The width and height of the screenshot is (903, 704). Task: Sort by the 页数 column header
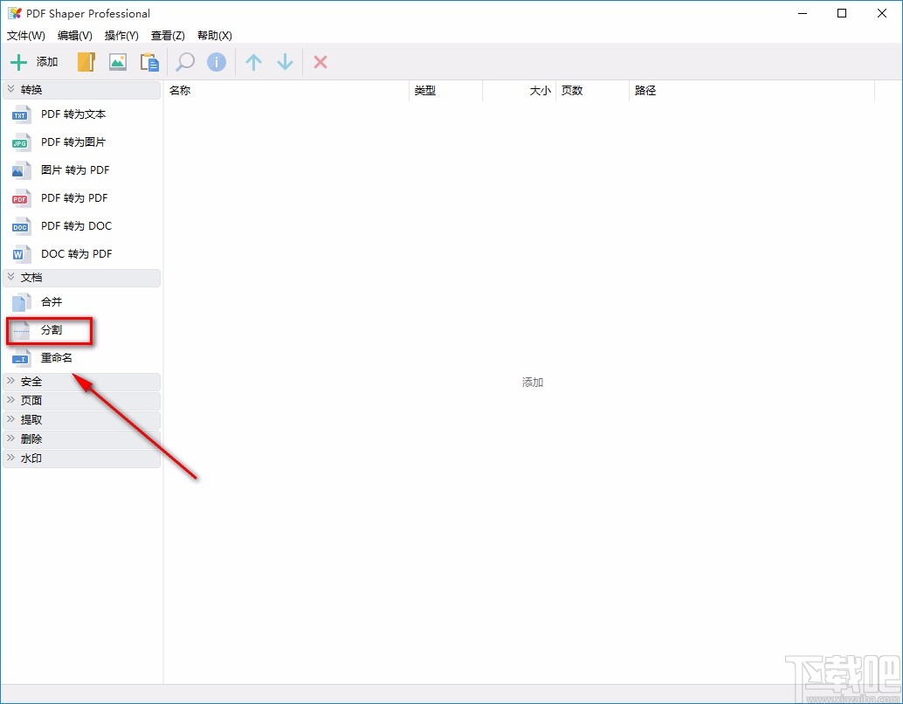(592, 91)
